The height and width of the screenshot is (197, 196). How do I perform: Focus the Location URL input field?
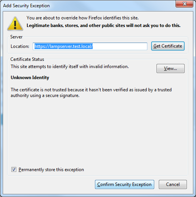pyautogui.click(x=90, y=46)
